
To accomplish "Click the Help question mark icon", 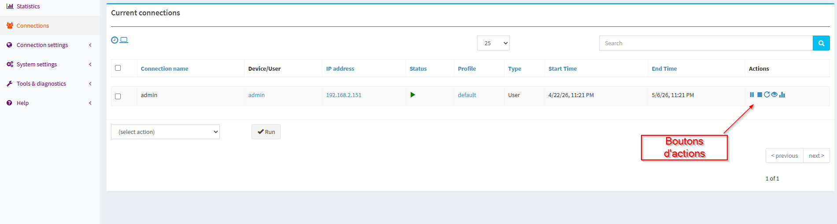I will click(x=9, y=103).
